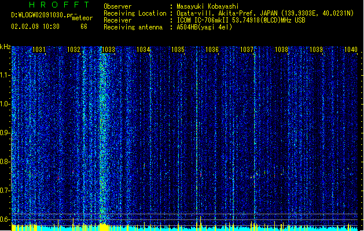Click the meteor label
The image size is (364, 231).
pos(82,18)
